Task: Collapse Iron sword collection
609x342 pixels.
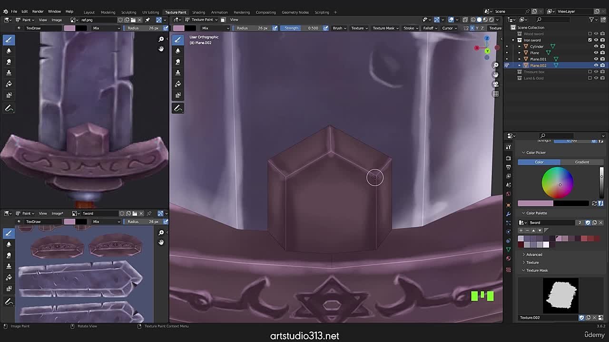Action: coord(513,40)
